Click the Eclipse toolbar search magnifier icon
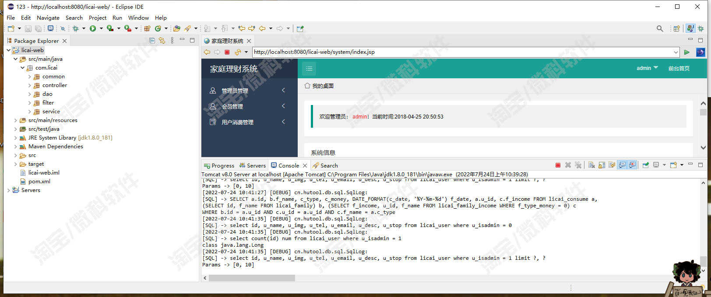The image size is (711, 297). pyautogui.click(x=660, y=28)
